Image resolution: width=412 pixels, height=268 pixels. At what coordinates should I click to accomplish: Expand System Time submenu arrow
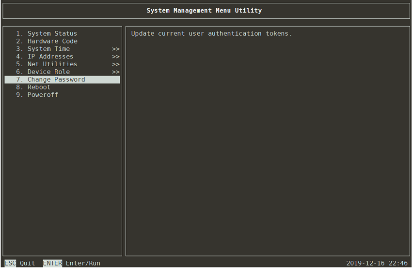[x=116, y=49]
